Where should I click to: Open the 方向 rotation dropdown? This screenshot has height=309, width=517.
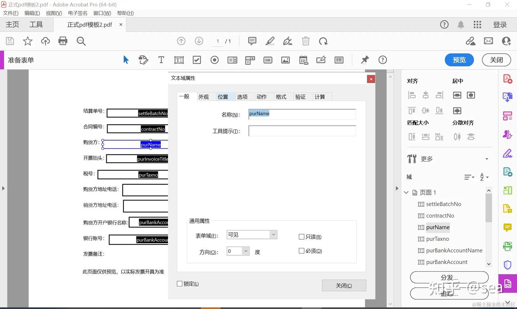pos(246,251)
